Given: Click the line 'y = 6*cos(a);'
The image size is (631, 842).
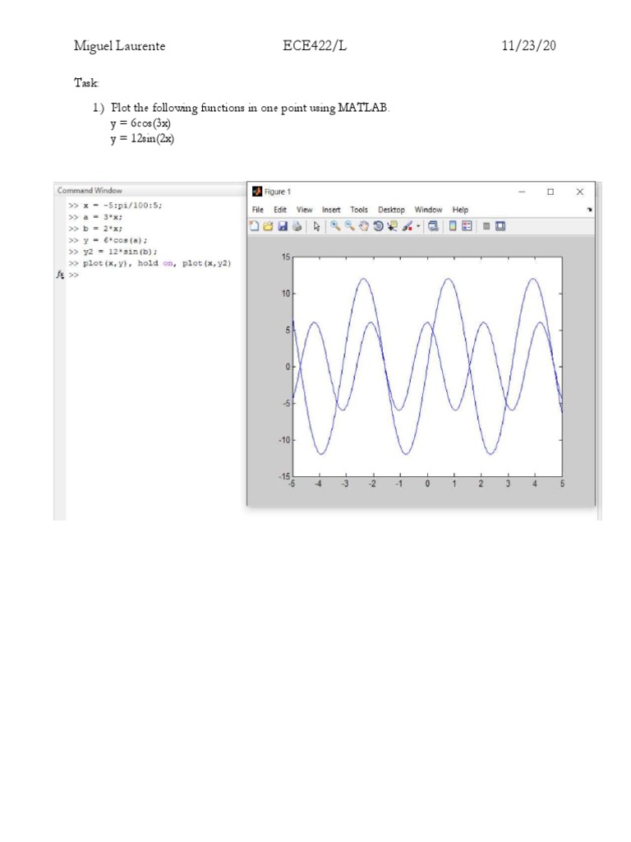Looking at the screenshot, I should point(115,240).
